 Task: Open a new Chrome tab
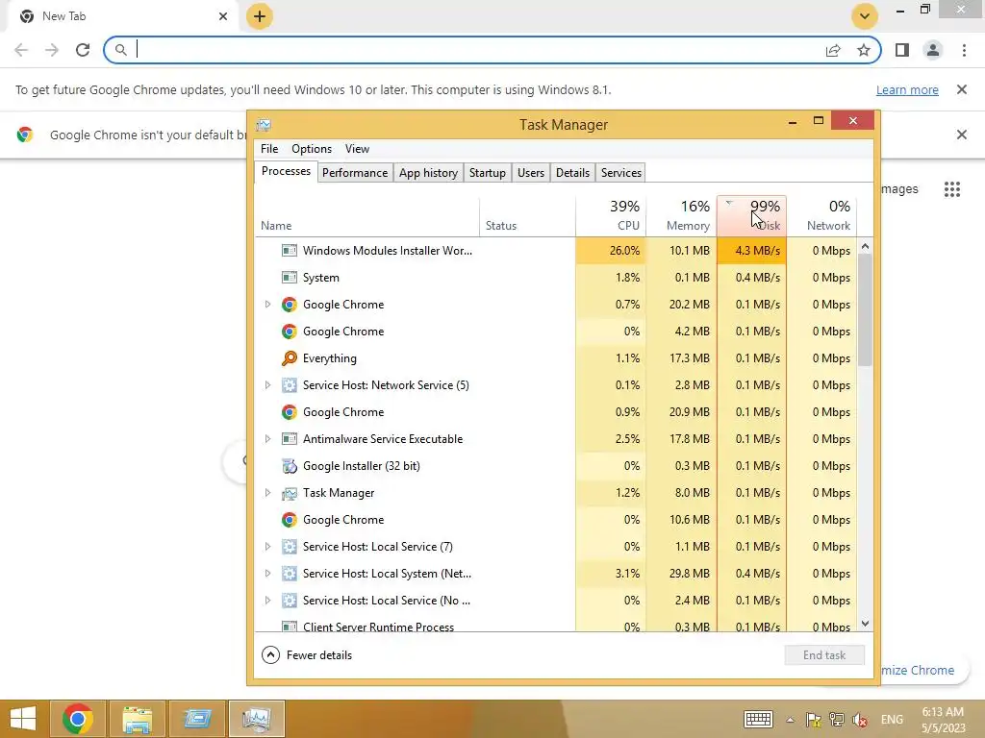coord(260,16)
